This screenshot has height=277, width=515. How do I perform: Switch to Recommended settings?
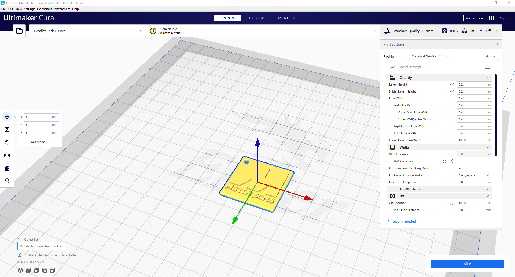[401, 221]
